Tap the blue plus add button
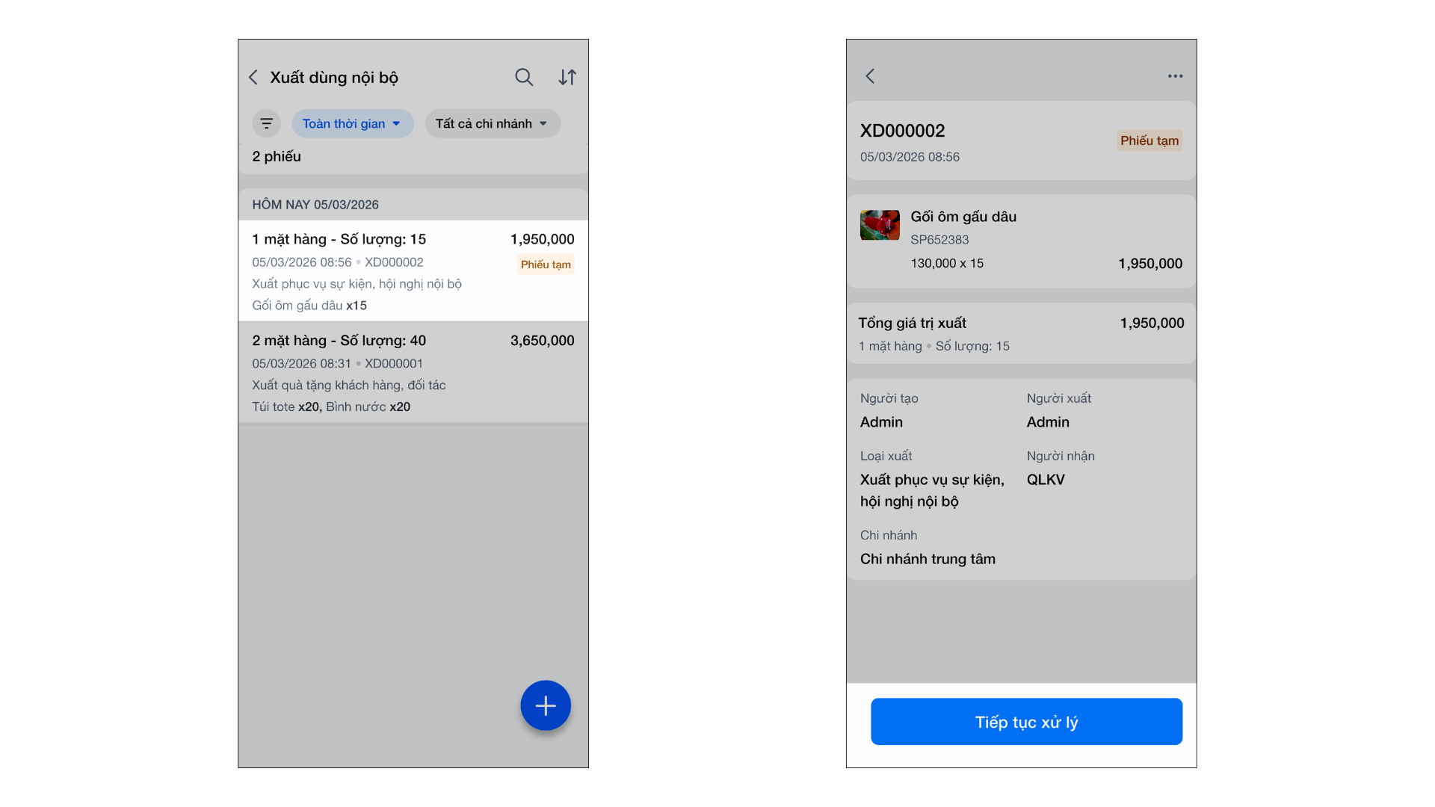The width and height of the screenshot is (1435, 807). (546, 705)
